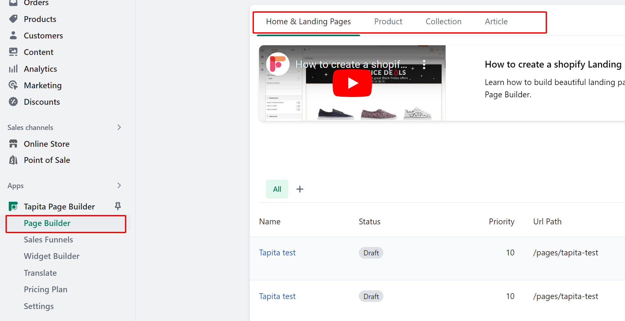Click the Status column header
The image size is (625, 321).
point(369,222)
